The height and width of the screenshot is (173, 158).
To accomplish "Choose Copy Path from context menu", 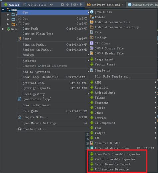I will coord(53,29).
